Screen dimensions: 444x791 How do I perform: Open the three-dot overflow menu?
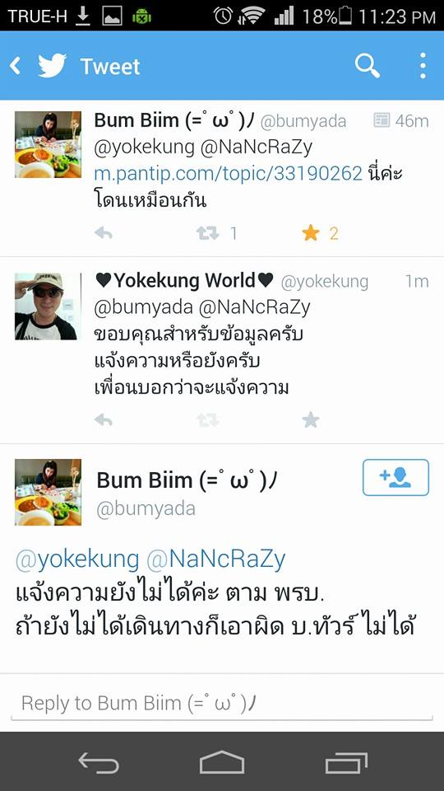click(423, 66)
